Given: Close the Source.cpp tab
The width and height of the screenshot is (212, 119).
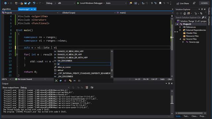Looking at the screenshot, I should click(x=35, y=9).
